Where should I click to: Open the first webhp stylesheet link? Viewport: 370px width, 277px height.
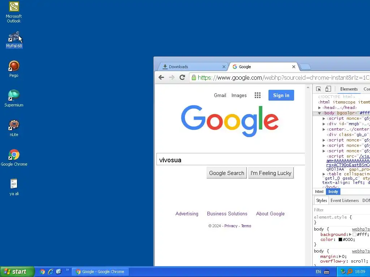[x=361, y=229]
